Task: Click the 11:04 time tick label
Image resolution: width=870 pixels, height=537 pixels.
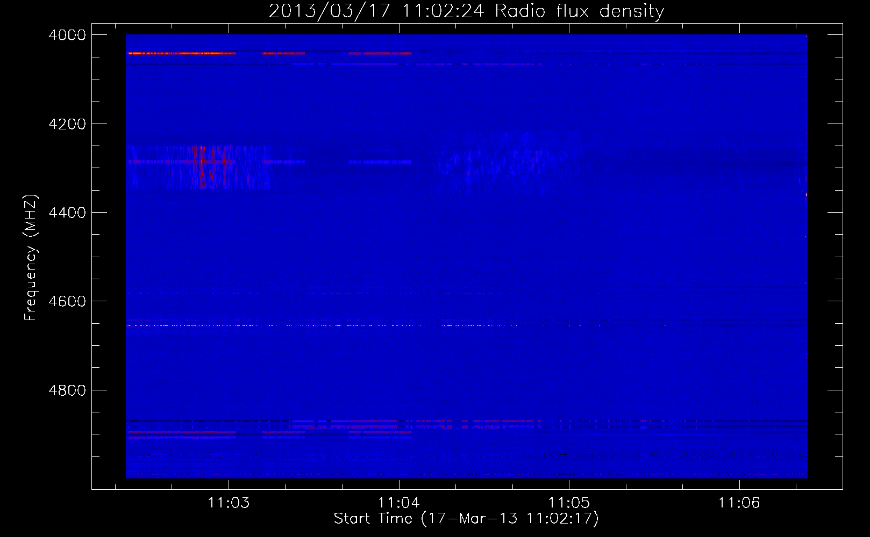Action: (x=399, y=503)
